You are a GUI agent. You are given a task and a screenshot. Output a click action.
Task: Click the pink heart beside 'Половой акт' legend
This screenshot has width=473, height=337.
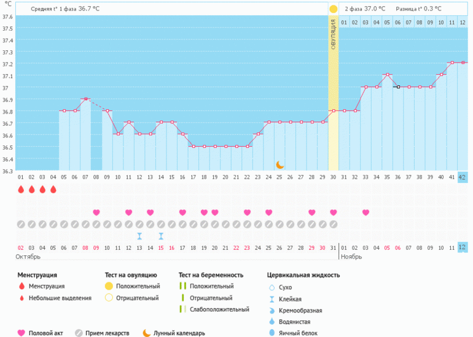[x=21, y=333]
